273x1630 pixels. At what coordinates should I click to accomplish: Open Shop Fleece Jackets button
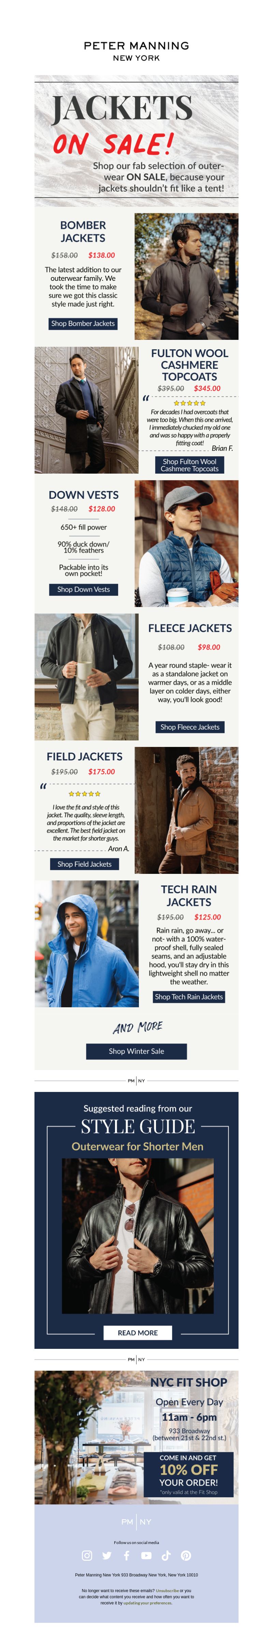[189, 727]
